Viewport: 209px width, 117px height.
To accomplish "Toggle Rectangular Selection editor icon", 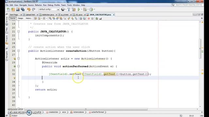I will tap(65, 19).
